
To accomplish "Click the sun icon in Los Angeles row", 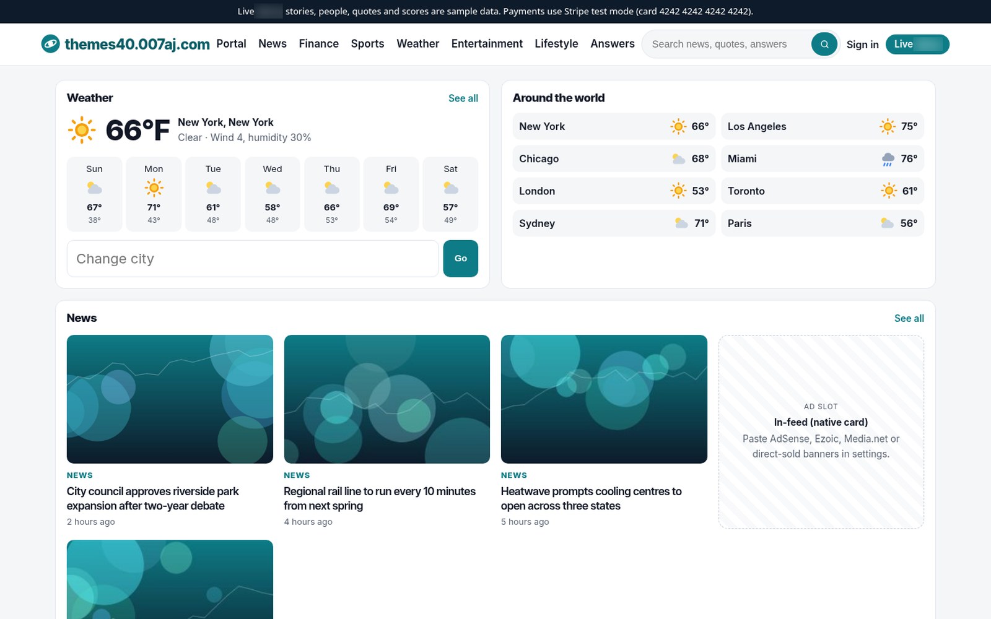I will click(x=888, y=126).
